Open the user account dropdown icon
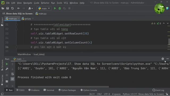The height and width of the screenshot is (96, 170). point(31,8)
